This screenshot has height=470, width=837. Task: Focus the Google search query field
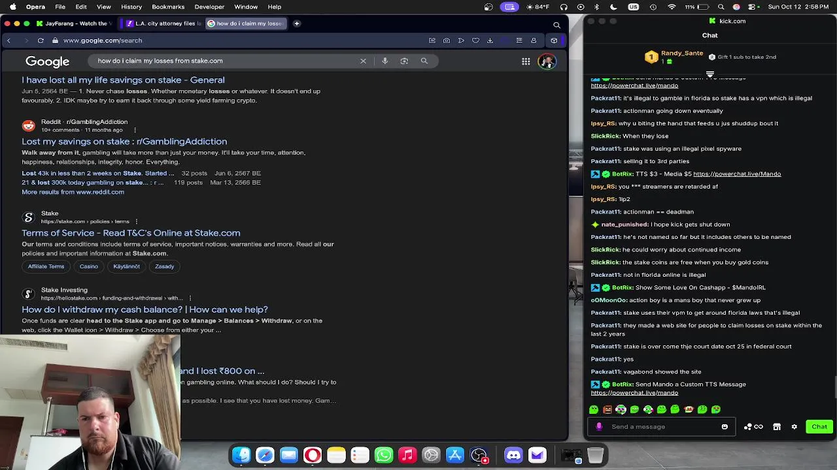(222, 61)
